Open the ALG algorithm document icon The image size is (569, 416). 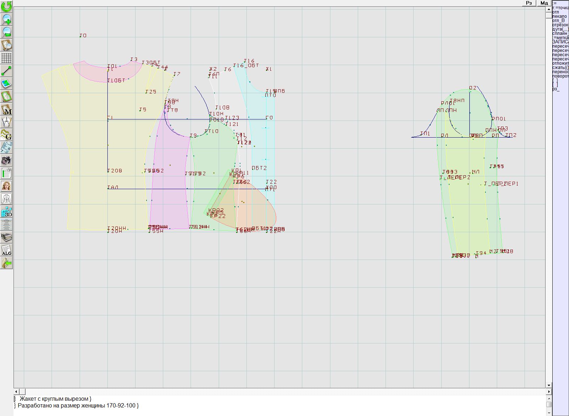(x=6, y=250)
